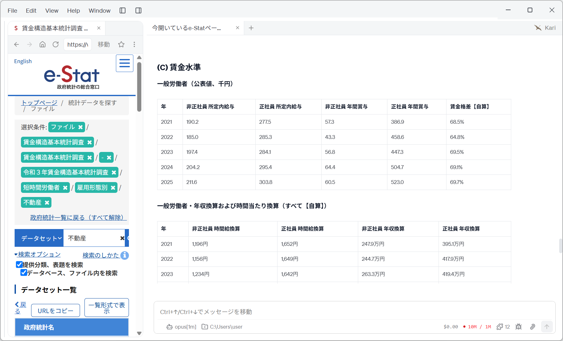Image resolution: width=563 pixels, height=341 pixels.
Task: Collapse the 検索オプション section
Action: (x=37, y=254)
